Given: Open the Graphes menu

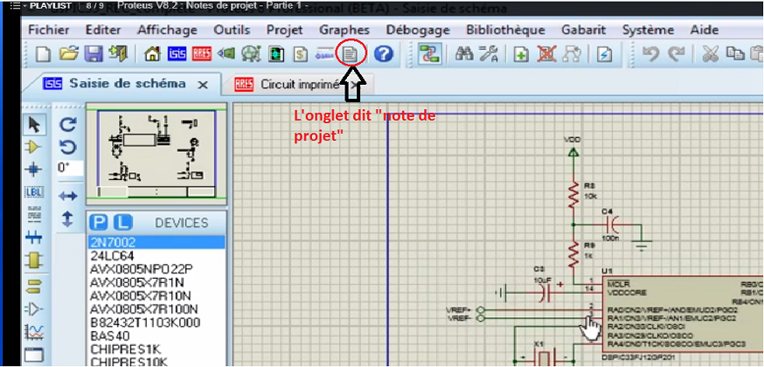Looking at the screenshot, I should pyautogui.click(x=344, y=31).
